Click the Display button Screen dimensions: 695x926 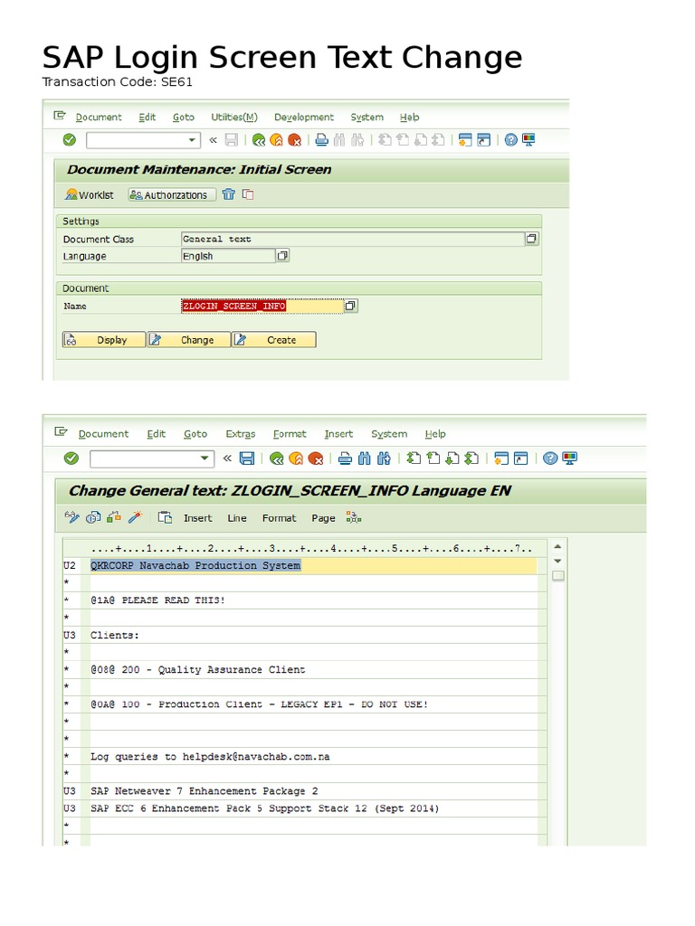(x=104, y=340)
